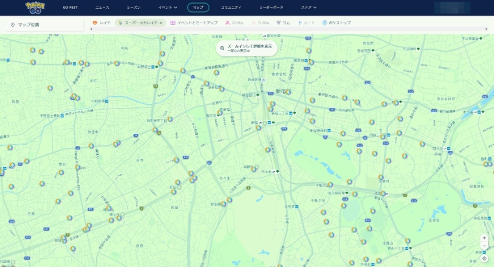Image resolution: width=494 pixels, height=267 pixels.
Task: Center map on my current location
Action: [x=484, y=259]
